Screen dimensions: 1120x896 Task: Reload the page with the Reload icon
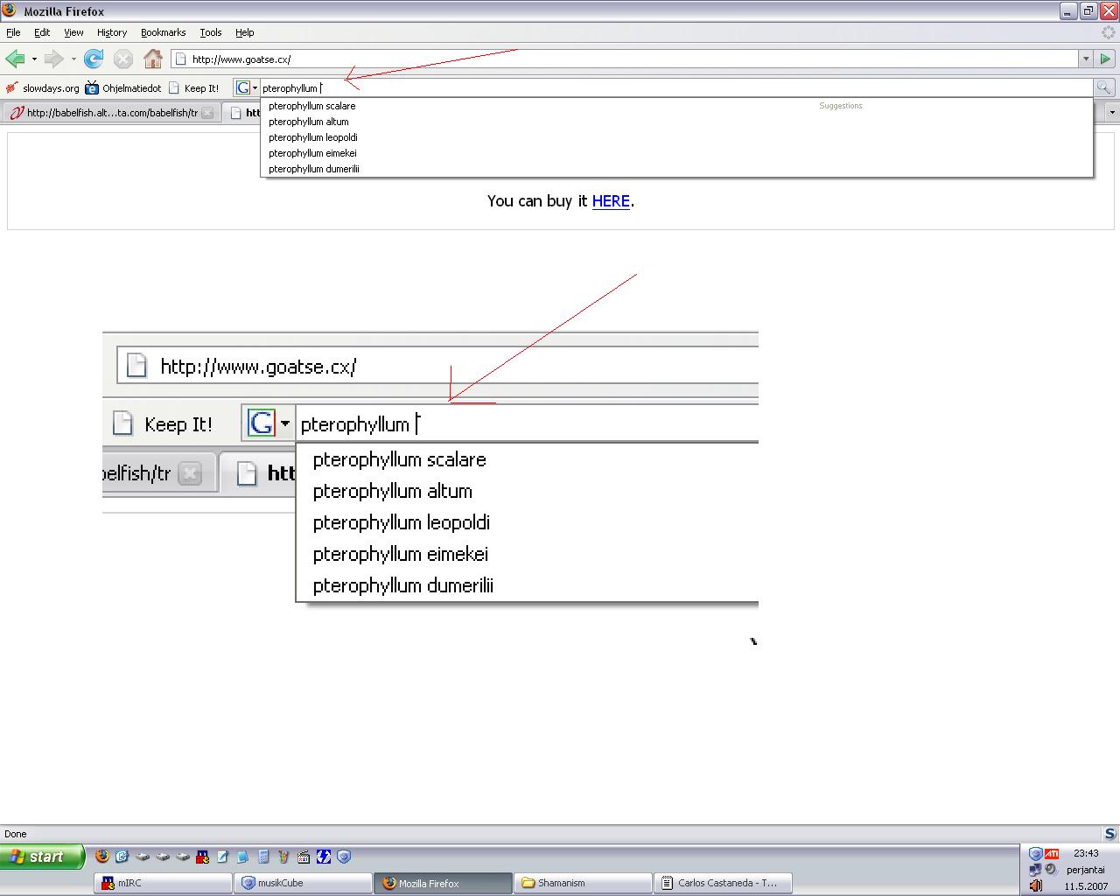point(94,59)
